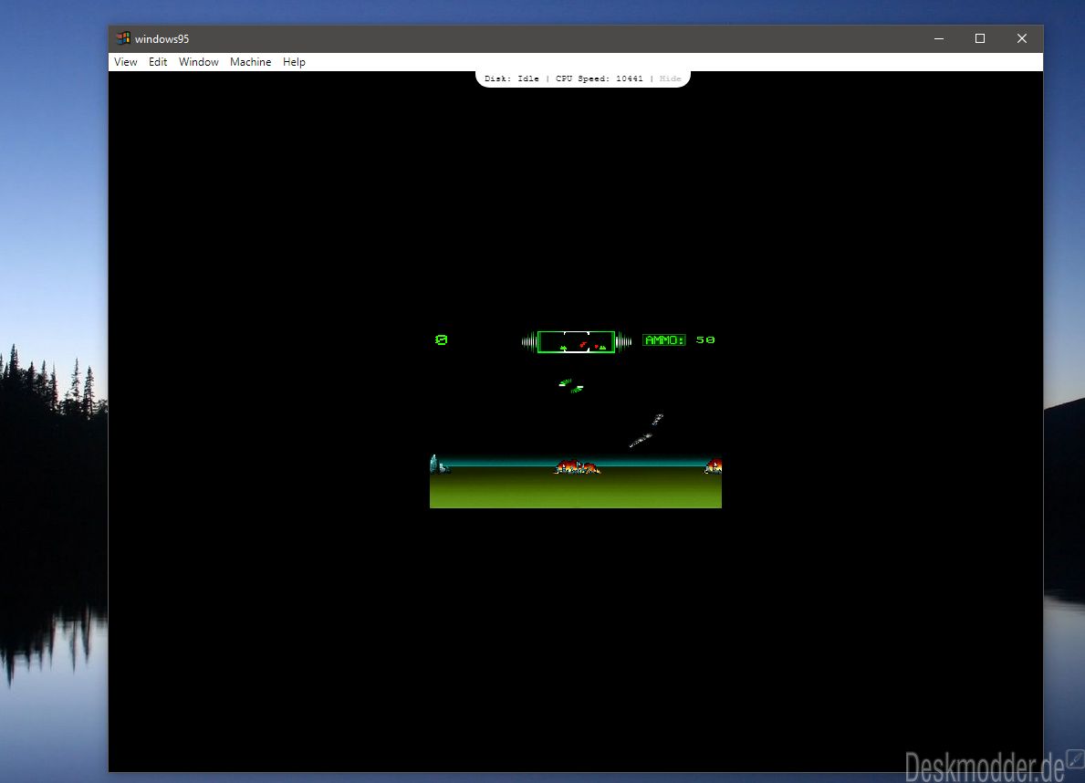Click the windows95 app icon in title bar
Screen dimensions: 1085x783
coord(123,38)
